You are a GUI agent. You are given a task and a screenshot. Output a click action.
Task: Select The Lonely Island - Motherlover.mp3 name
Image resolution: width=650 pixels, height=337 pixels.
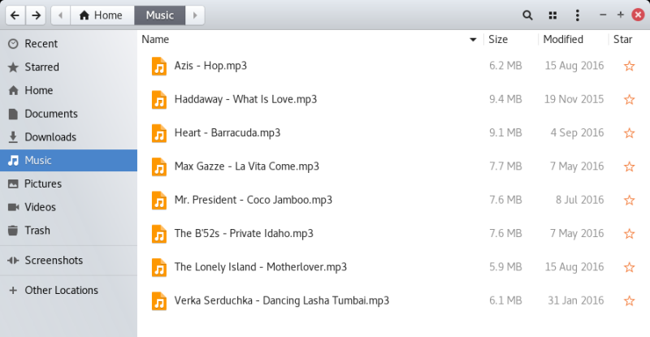[x=260, y=267]
